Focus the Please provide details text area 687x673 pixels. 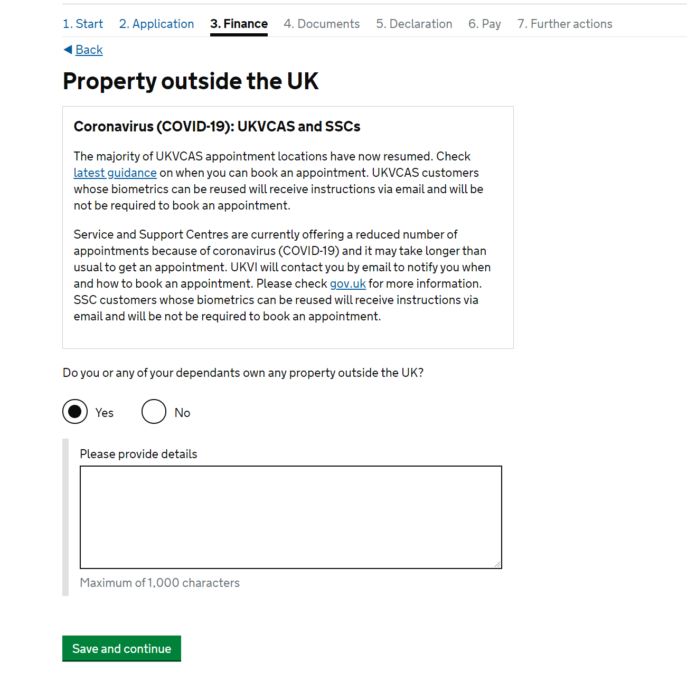(291, 517)
